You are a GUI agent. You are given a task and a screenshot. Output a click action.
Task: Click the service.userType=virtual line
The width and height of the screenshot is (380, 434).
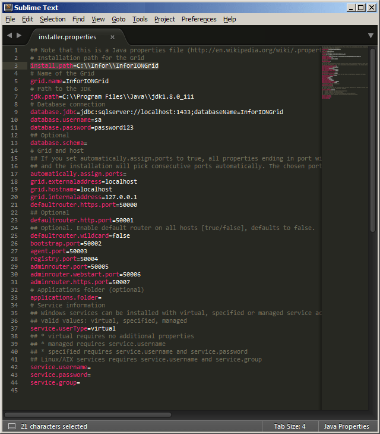point(73,328)
